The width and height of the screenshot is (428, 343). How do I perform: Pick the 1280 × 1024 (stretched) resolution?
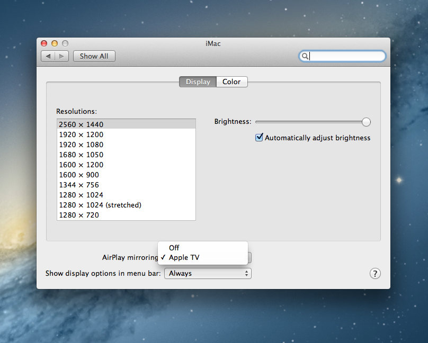100,205
